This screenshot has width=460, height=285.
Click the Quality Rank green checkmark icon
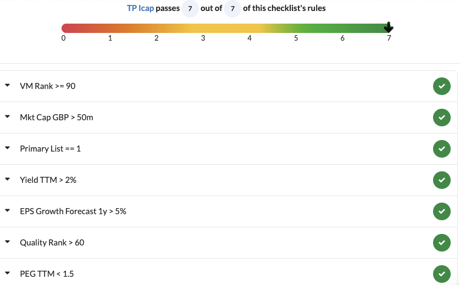click(441, 243)
